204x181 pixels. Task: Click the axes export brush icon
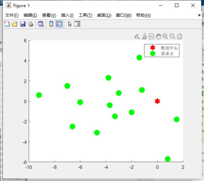coord(137,37)
